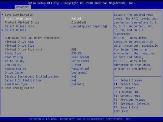The image size is (163, 122).
Task: Click the CONFIGURE VIRTUAL DRIVE PARAMETERS heading
Action: (33, 38)
